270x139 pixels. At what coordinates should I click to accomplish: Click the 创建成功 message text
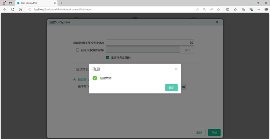[x=106, y=78]
